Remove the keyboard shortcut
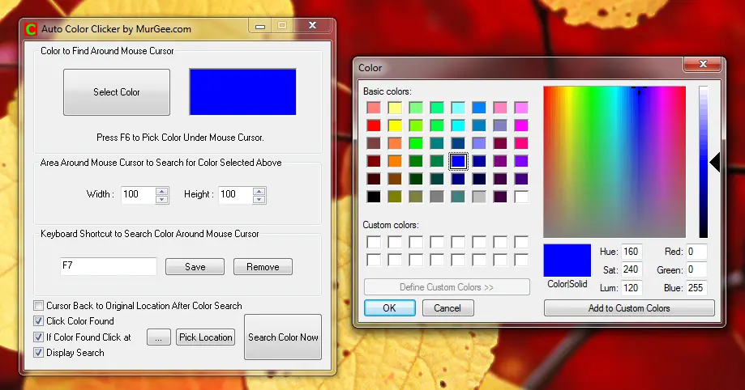 pos(263,267)
